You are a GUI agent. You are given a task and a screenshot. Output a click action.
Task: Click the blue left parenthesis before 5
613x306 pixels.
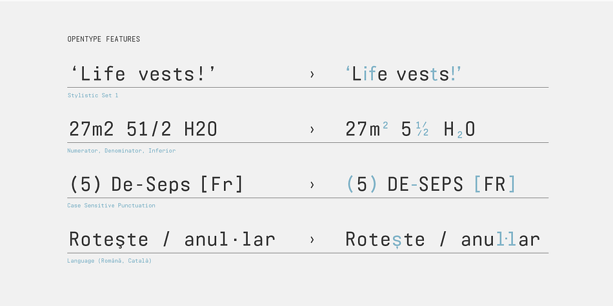click(350, 184)
